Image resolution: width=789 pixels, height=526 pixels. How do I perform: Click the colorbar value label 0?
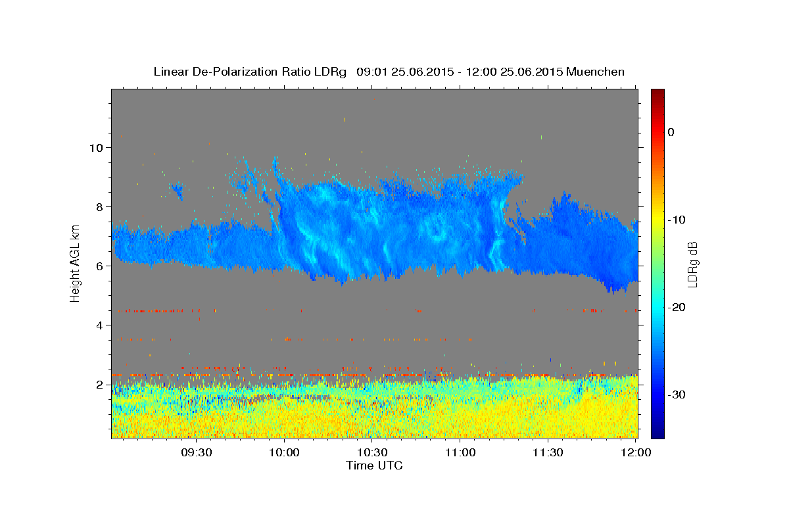[671, 132]
